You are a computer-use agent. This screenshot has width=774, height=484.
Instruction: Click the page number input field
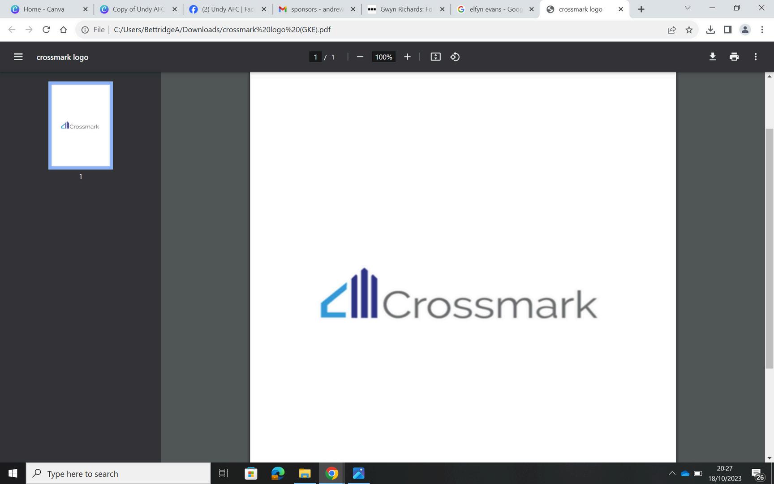point(315,57)
